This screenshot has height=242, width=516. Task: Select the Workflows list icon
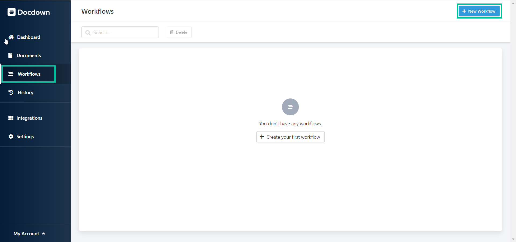[x=11, y=74]
